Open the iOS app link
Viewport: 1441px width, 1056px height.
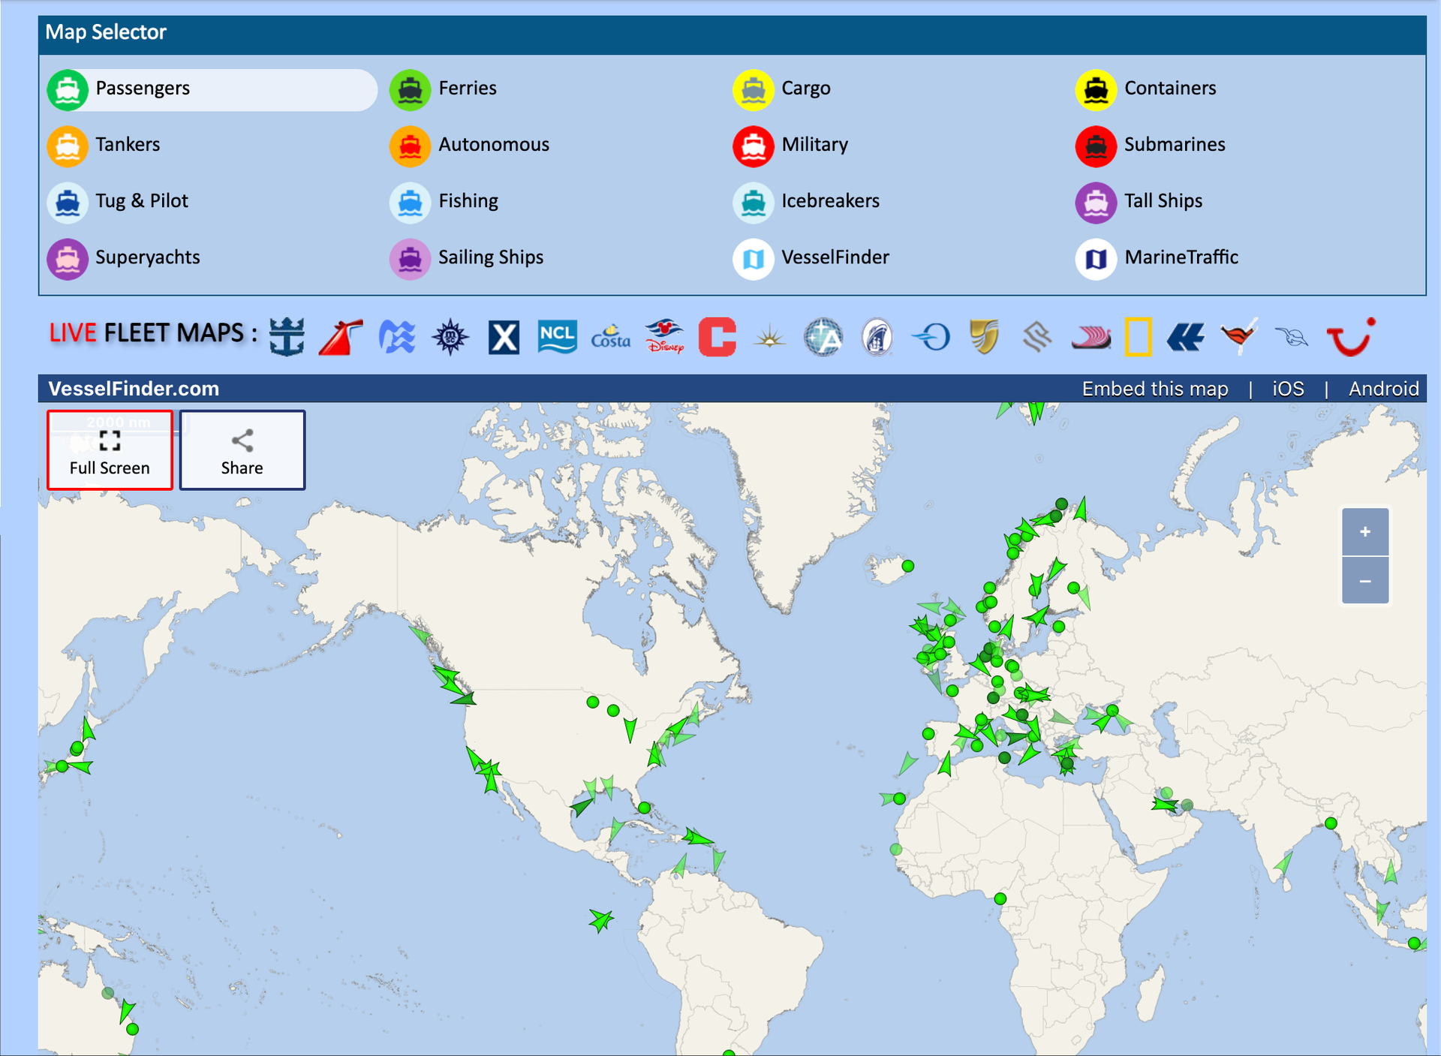pyautogui.click(x=1287, y=389)
